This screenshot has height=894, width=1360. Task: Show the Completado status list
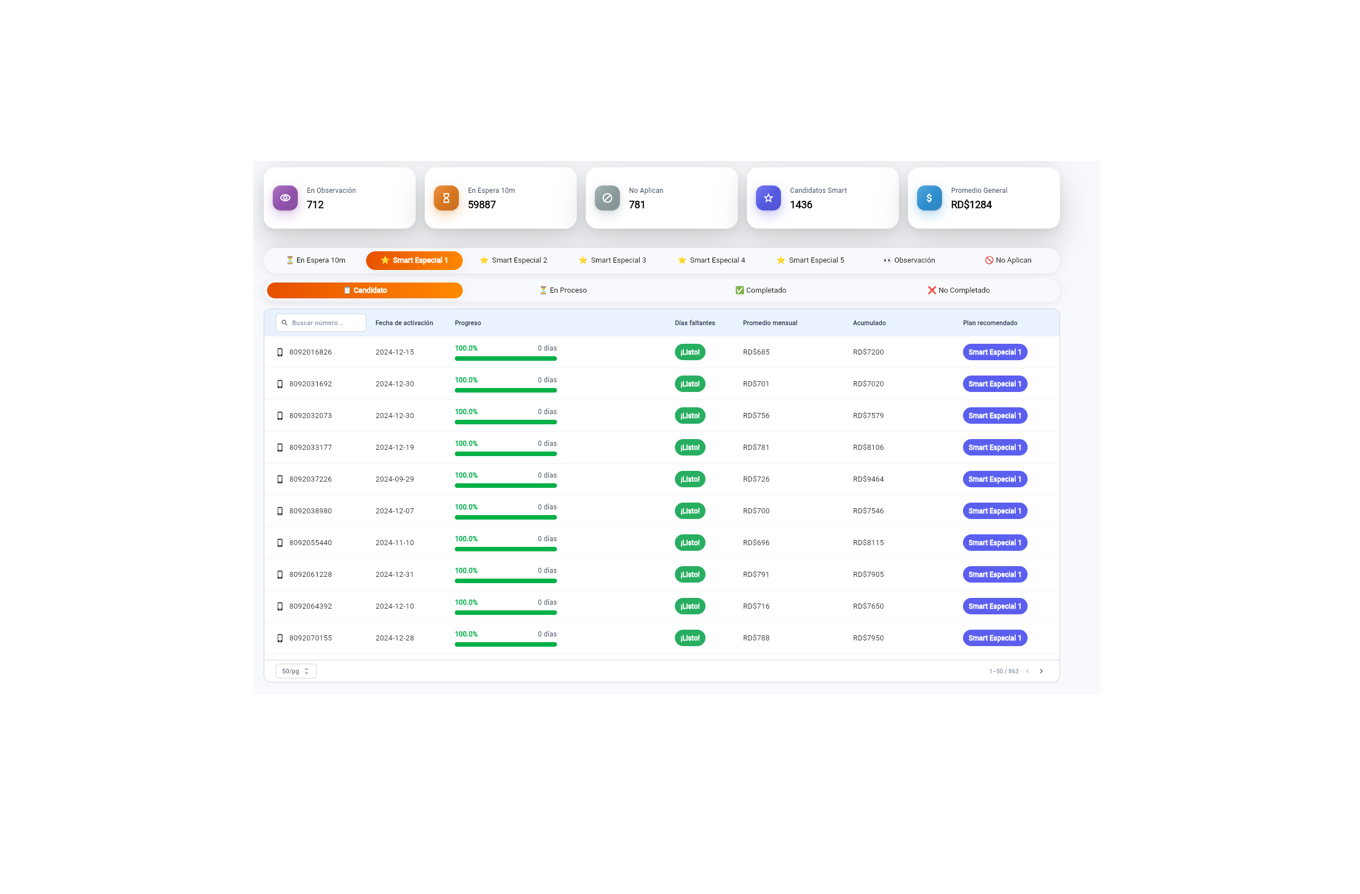pyautogui.click(x=760, y=290)
